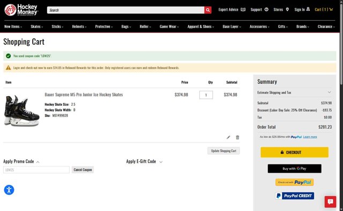Proceed with the yellow CHECKOUT button
This screenshot has height=211, width=343.
(294, 152)
